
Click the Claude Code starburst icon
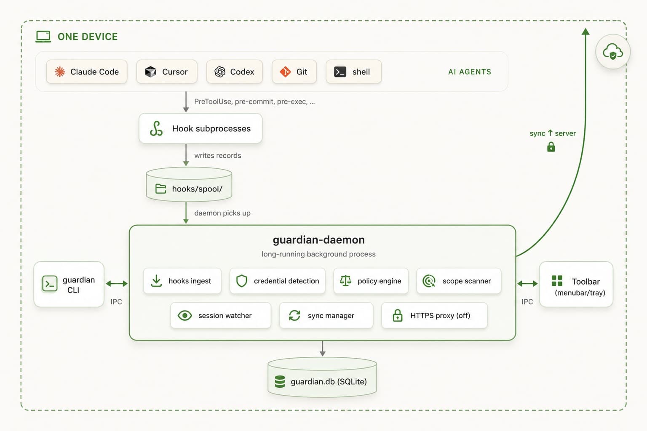pos(60,72)
